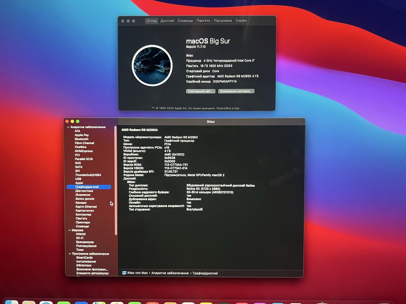Select FireWire in the sidebar
The width and height of the screenshot is (406, 304).
tap(80, 147)
